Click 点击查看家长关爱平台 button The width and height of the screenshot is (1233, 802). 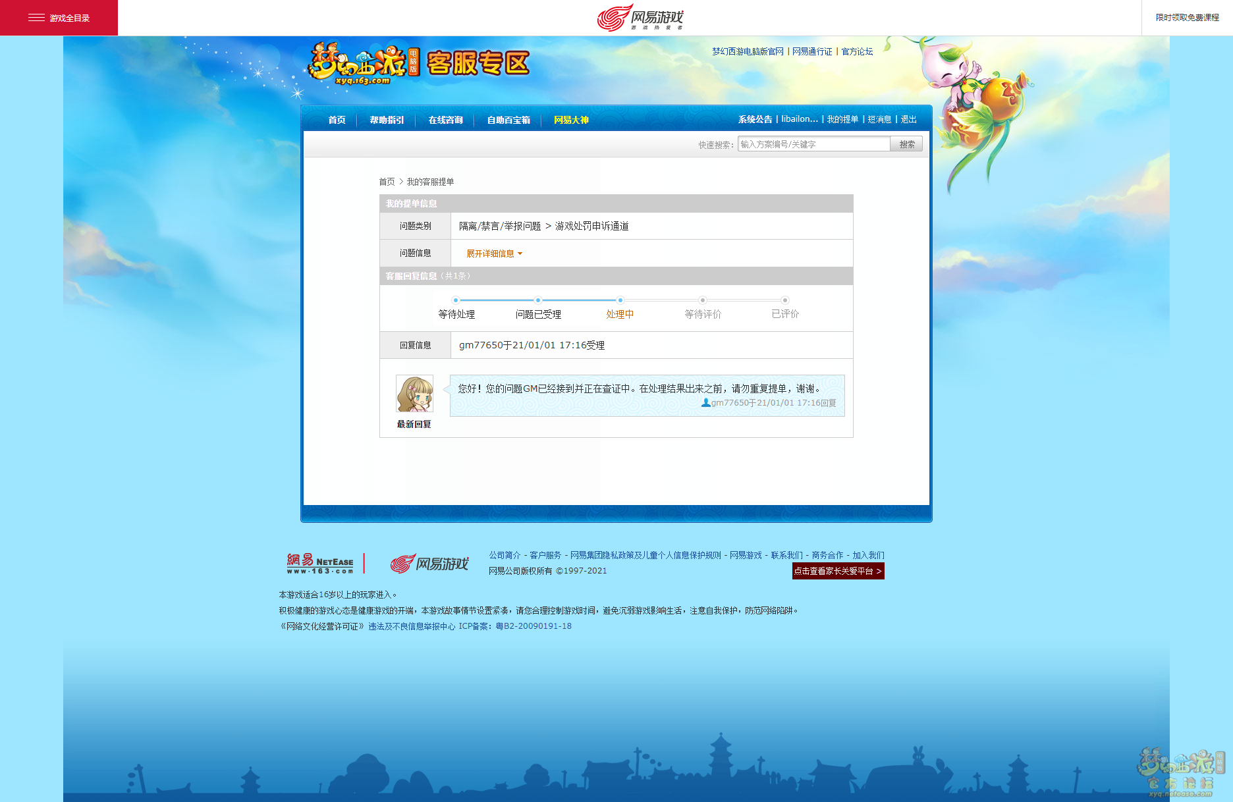(x=838, y=571)
